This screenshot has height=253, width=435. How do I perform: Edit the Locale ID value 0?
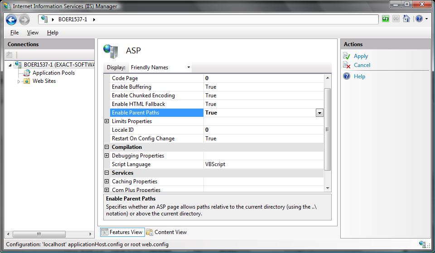pos(264,130)
